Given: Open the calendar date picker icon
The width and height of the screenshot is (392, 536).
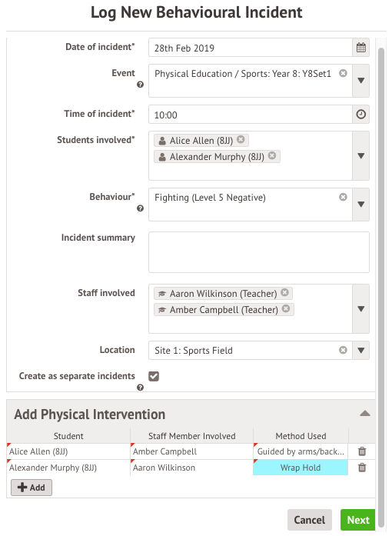Looking at the screenshot, I should tap(361, 48).
